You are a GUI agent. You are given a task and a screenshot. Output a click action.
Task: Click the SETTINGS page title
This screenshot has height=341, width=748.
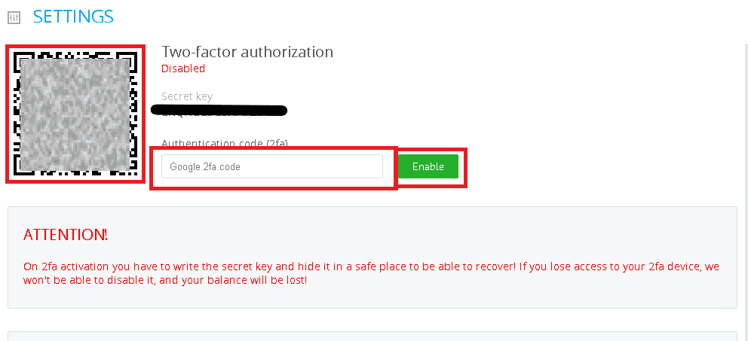(73, 17)
